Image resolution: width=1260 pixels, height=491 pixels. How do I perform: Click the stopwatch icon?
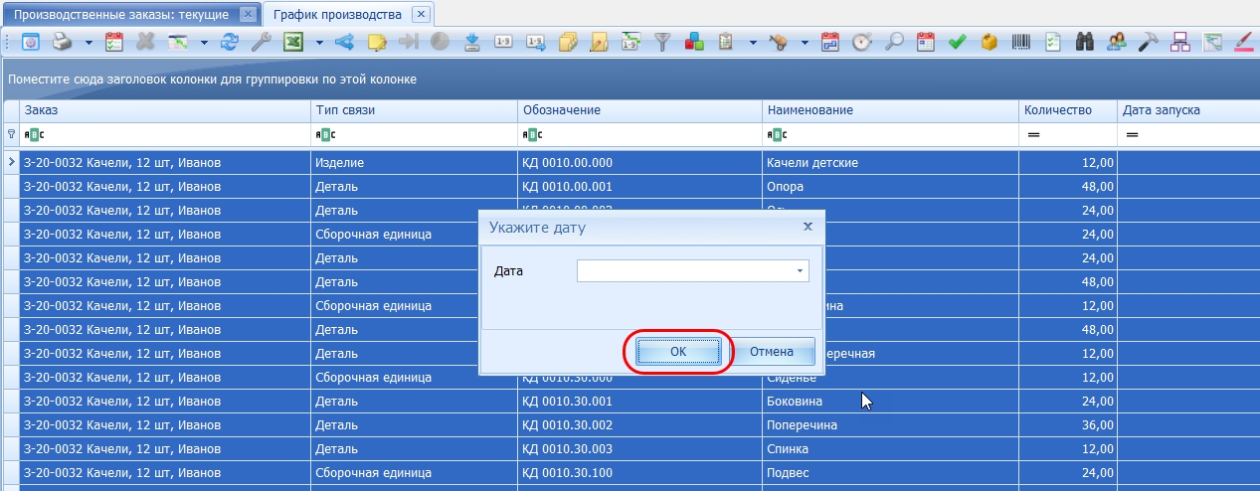pos(862,42)
